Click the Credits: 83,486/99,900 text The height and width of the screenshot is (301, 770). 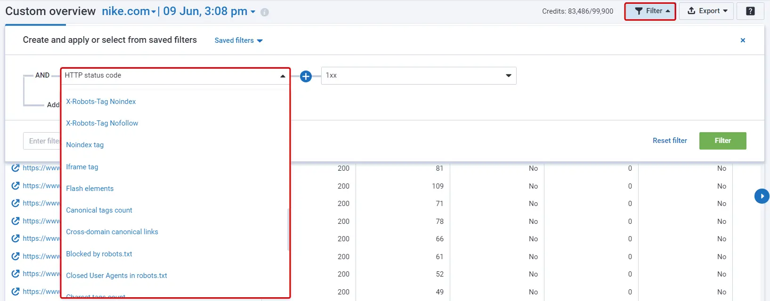click(577, 11)
